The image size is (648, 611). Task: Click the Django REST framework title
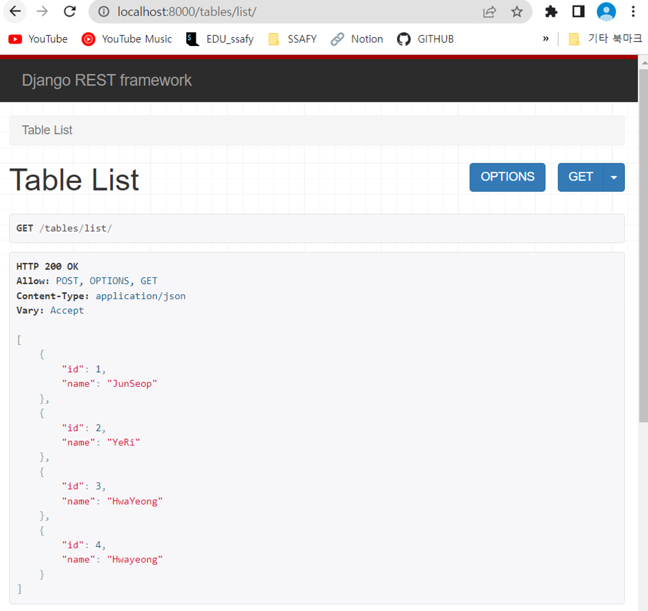click(107, 80)
